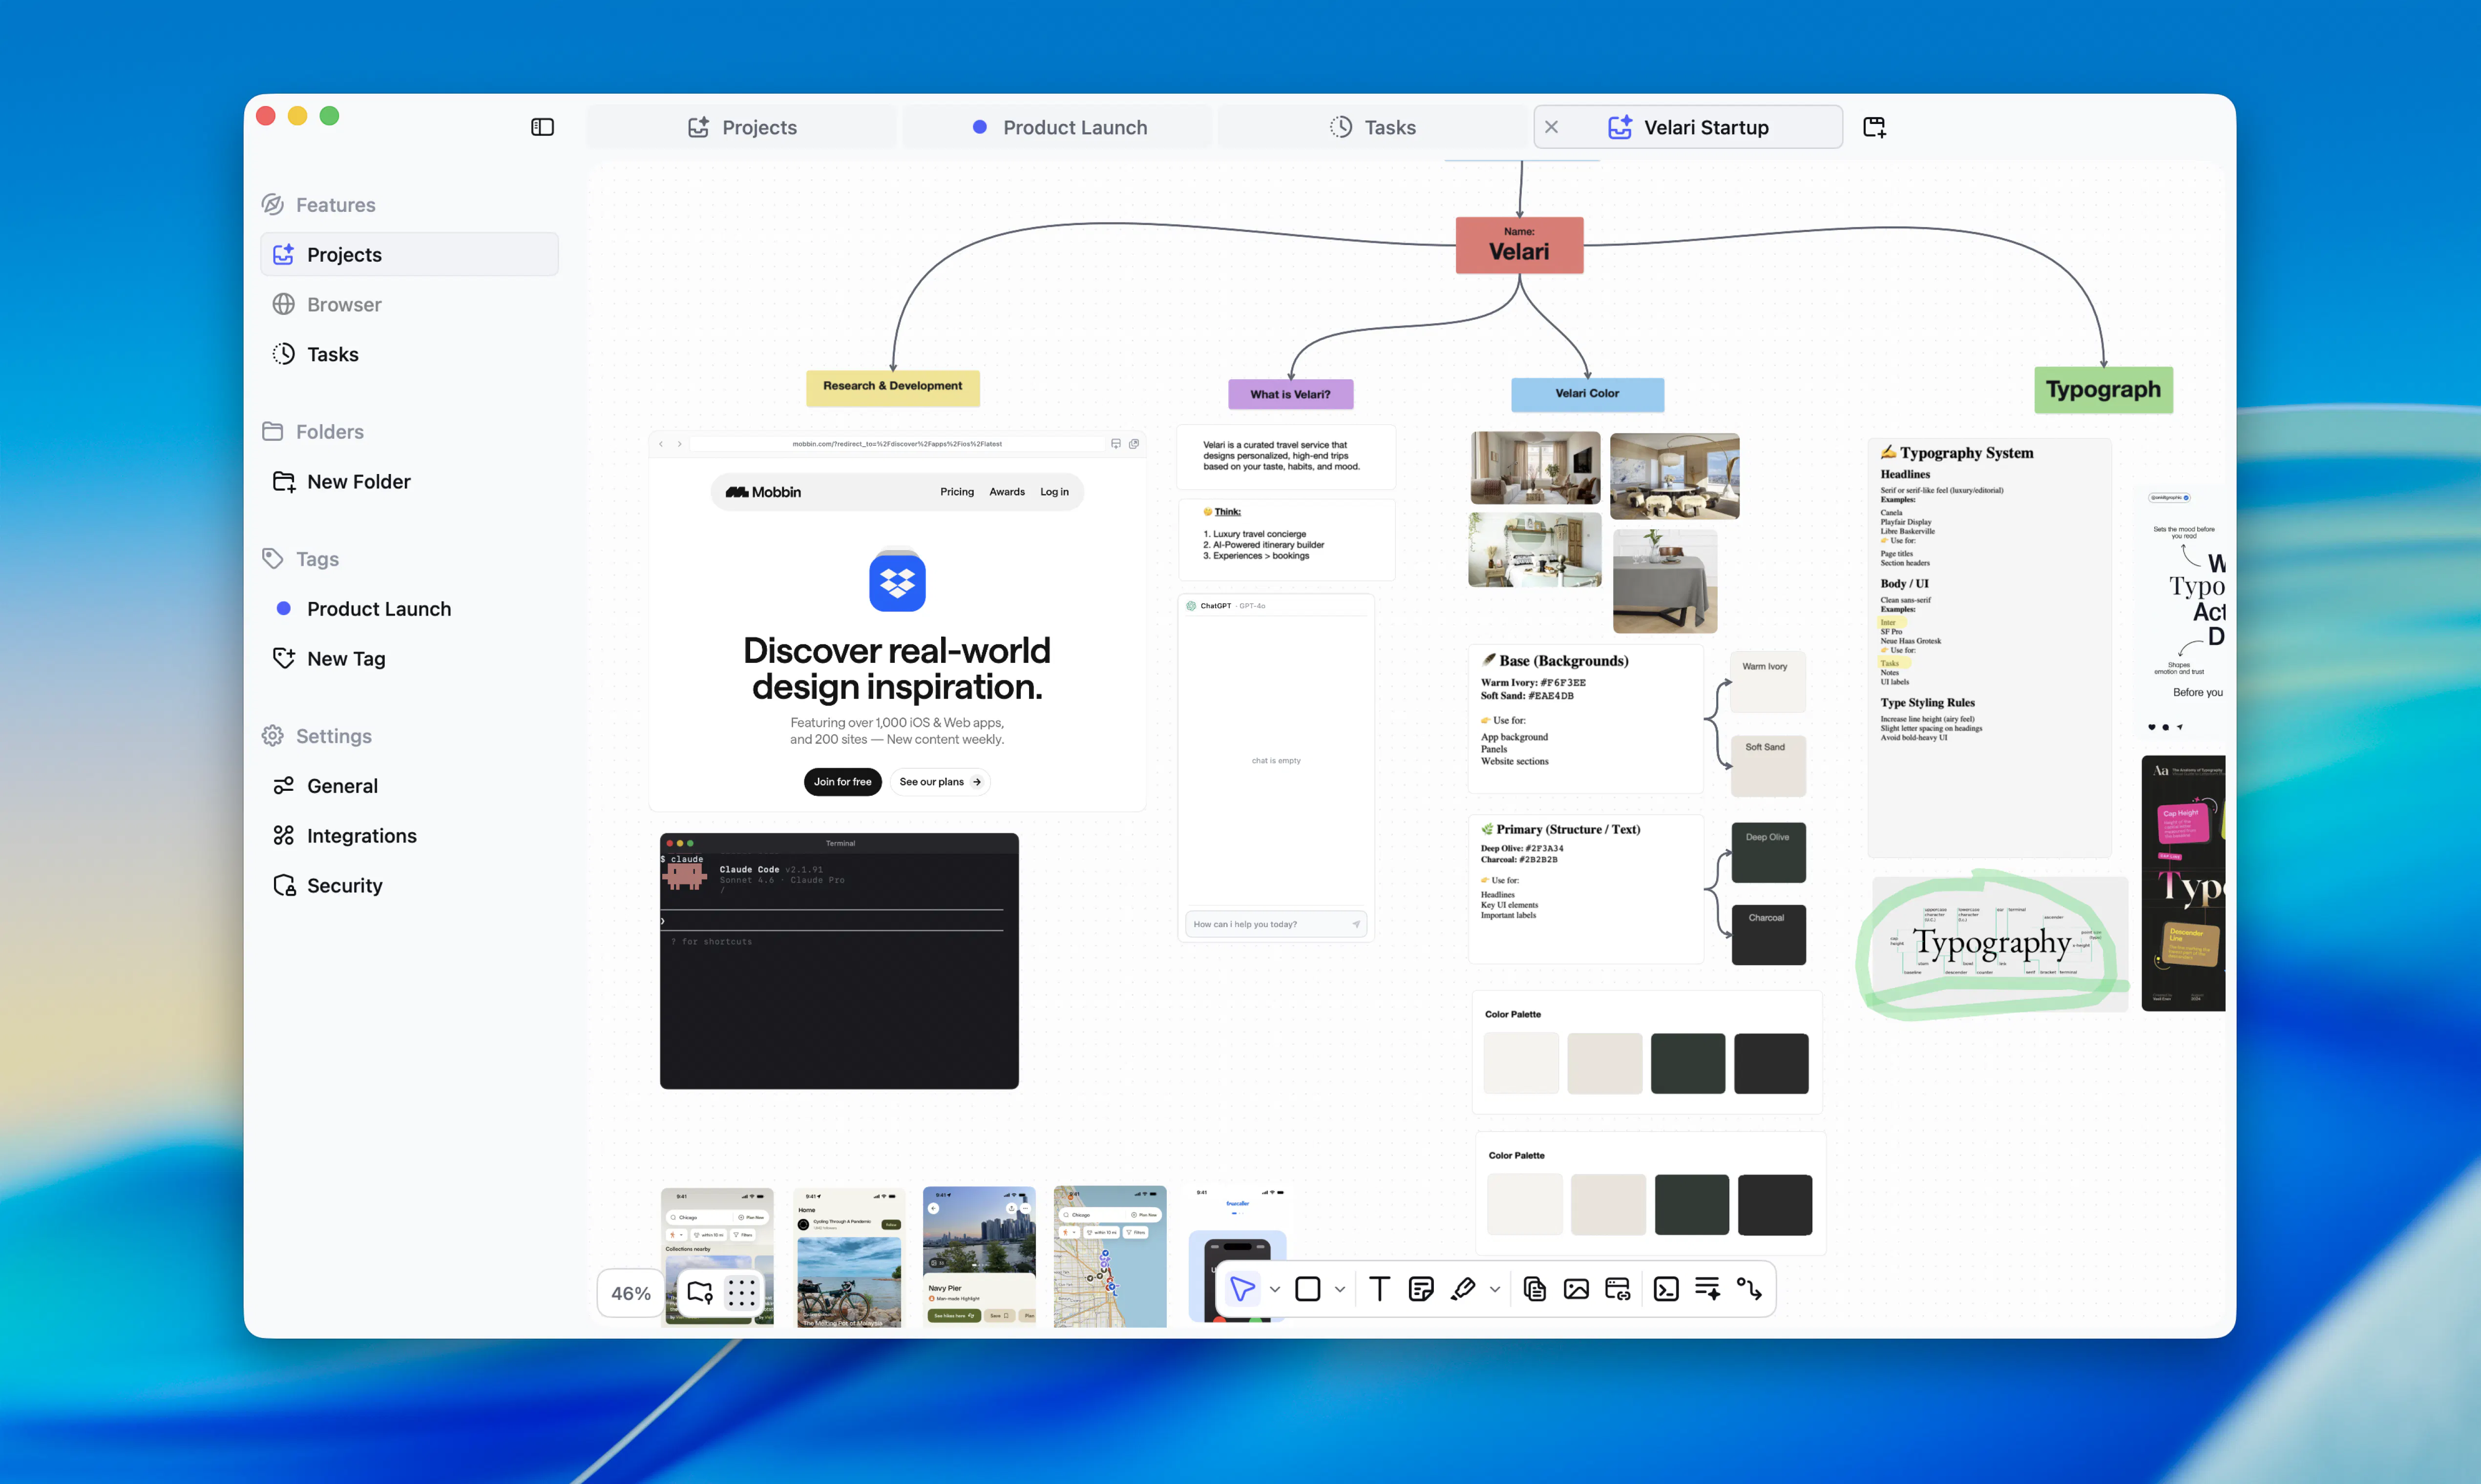Click the See our plans button

(939, 781)
